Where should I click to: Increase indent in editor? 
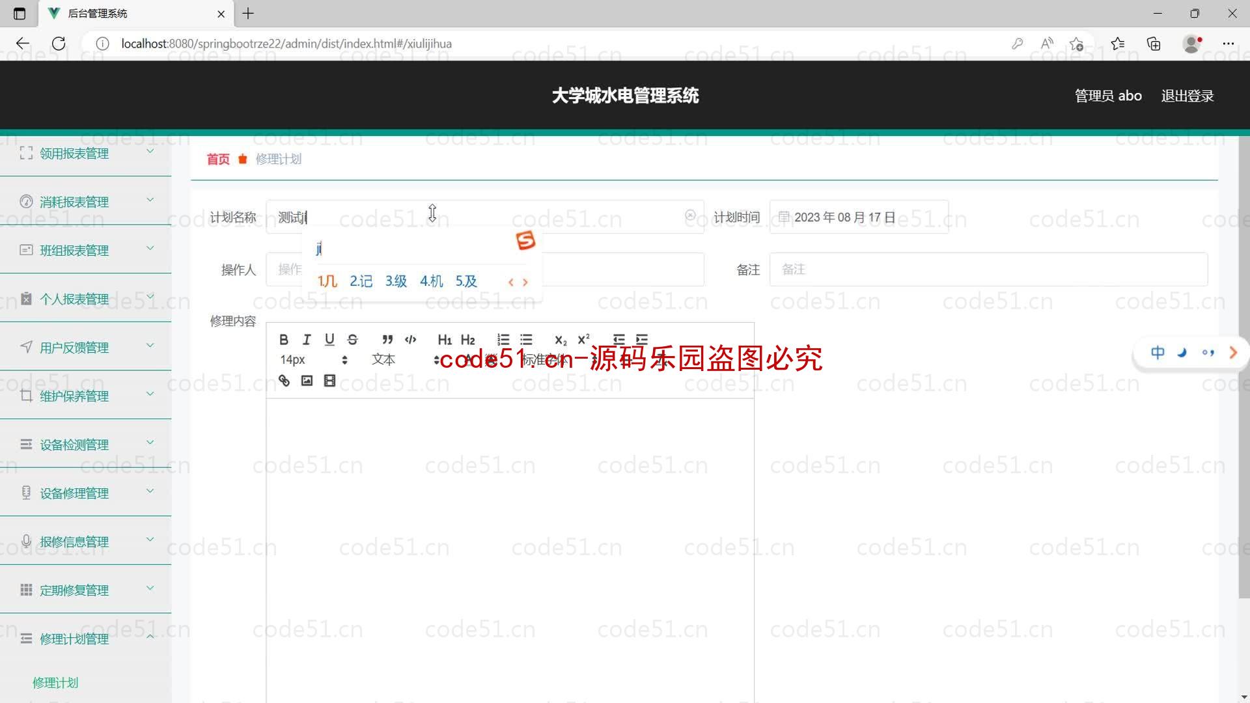(x=642, y=339)
